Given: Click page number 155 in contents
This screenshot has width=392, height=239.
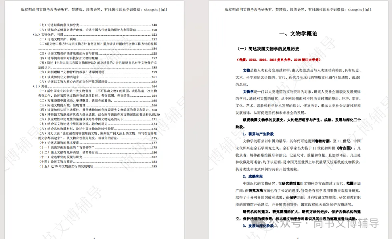Looking at the screenshot, I should point(154,53).
